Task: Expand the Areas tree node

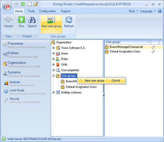Action: tap(53, 53)
